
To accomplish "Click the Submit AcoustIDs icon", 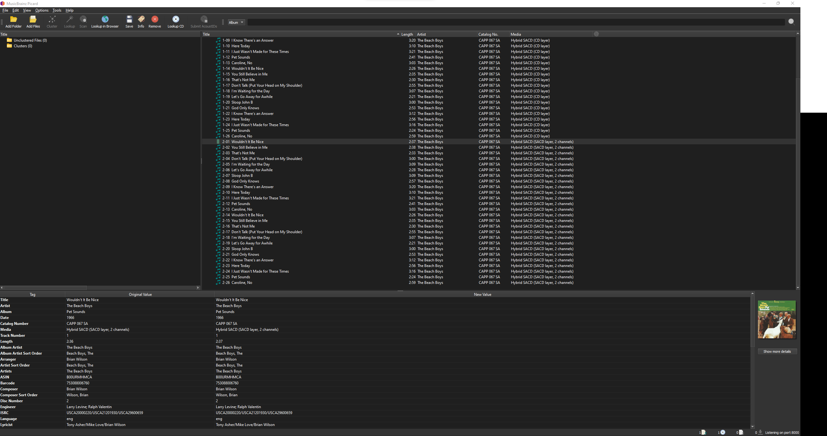I will tap(204, 19).
